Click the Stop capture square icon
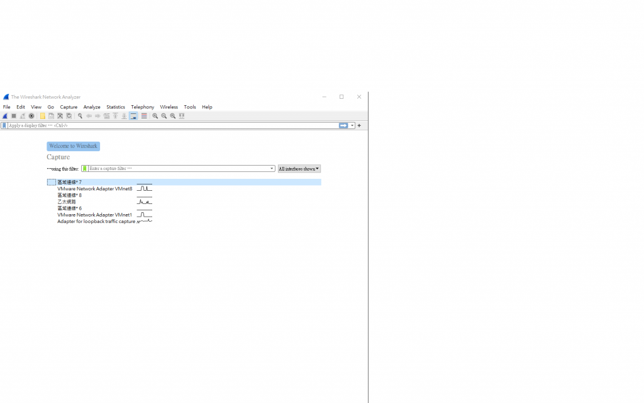Image resolution: width=644 pixels, height=403 pixels. point(14,116)
